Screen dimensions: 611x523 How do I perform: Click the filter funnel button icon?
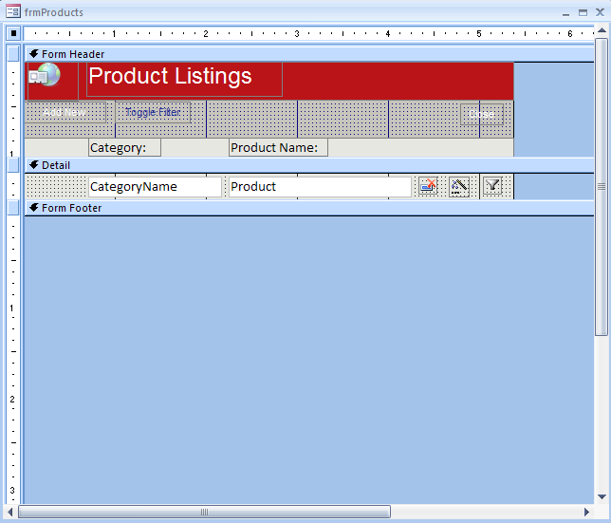click(492, 185)
